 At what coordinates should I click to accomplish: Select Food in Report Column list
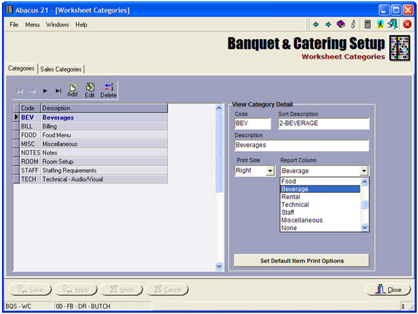coord(320,181)
